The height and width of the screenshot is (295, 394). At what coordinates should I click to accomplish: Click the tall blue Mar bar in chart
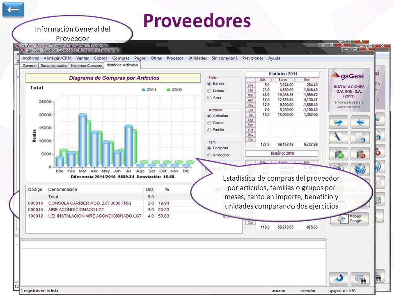(x=82, y=140)
